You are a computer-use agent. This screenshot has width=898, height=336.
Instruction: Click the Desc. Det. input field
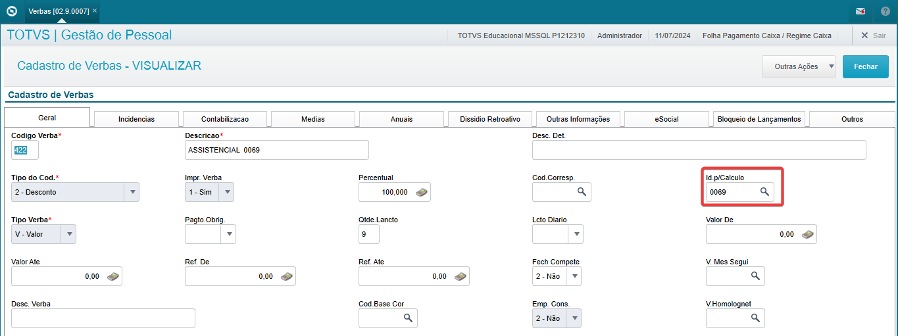pyautogui.click(x=699, y=150)
